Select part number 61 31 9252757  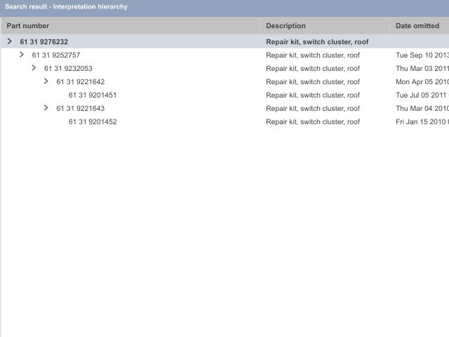coord(55,55)
